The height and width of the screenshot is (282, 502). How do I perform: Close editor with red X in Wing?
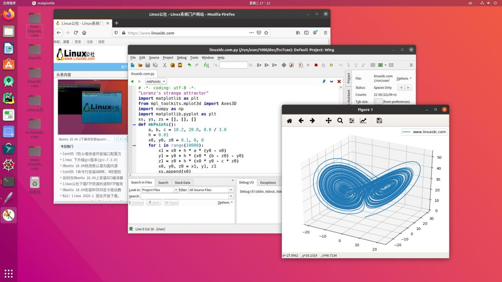[x=339, y=82]
